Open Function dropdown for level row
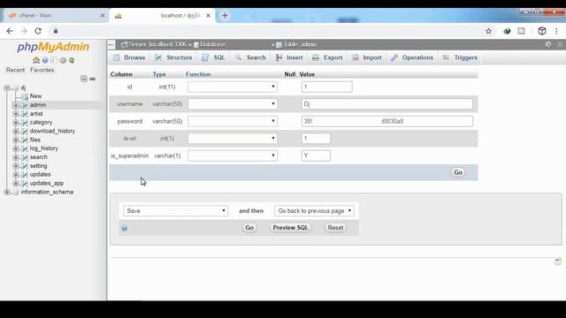Image resolution: width=566 pixels, height=318 pixels. (233, 139)
